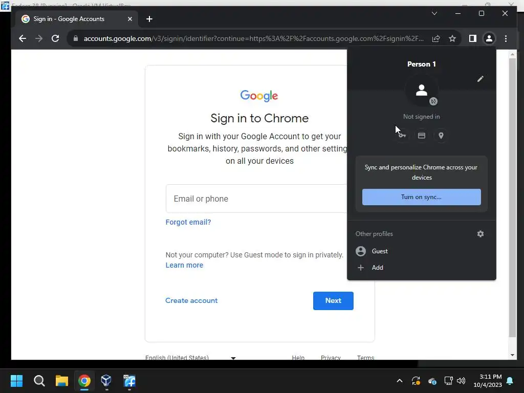Screen dimensions: 524x393
Task: Toggle the side panel icon
Action: pos(472,38)
